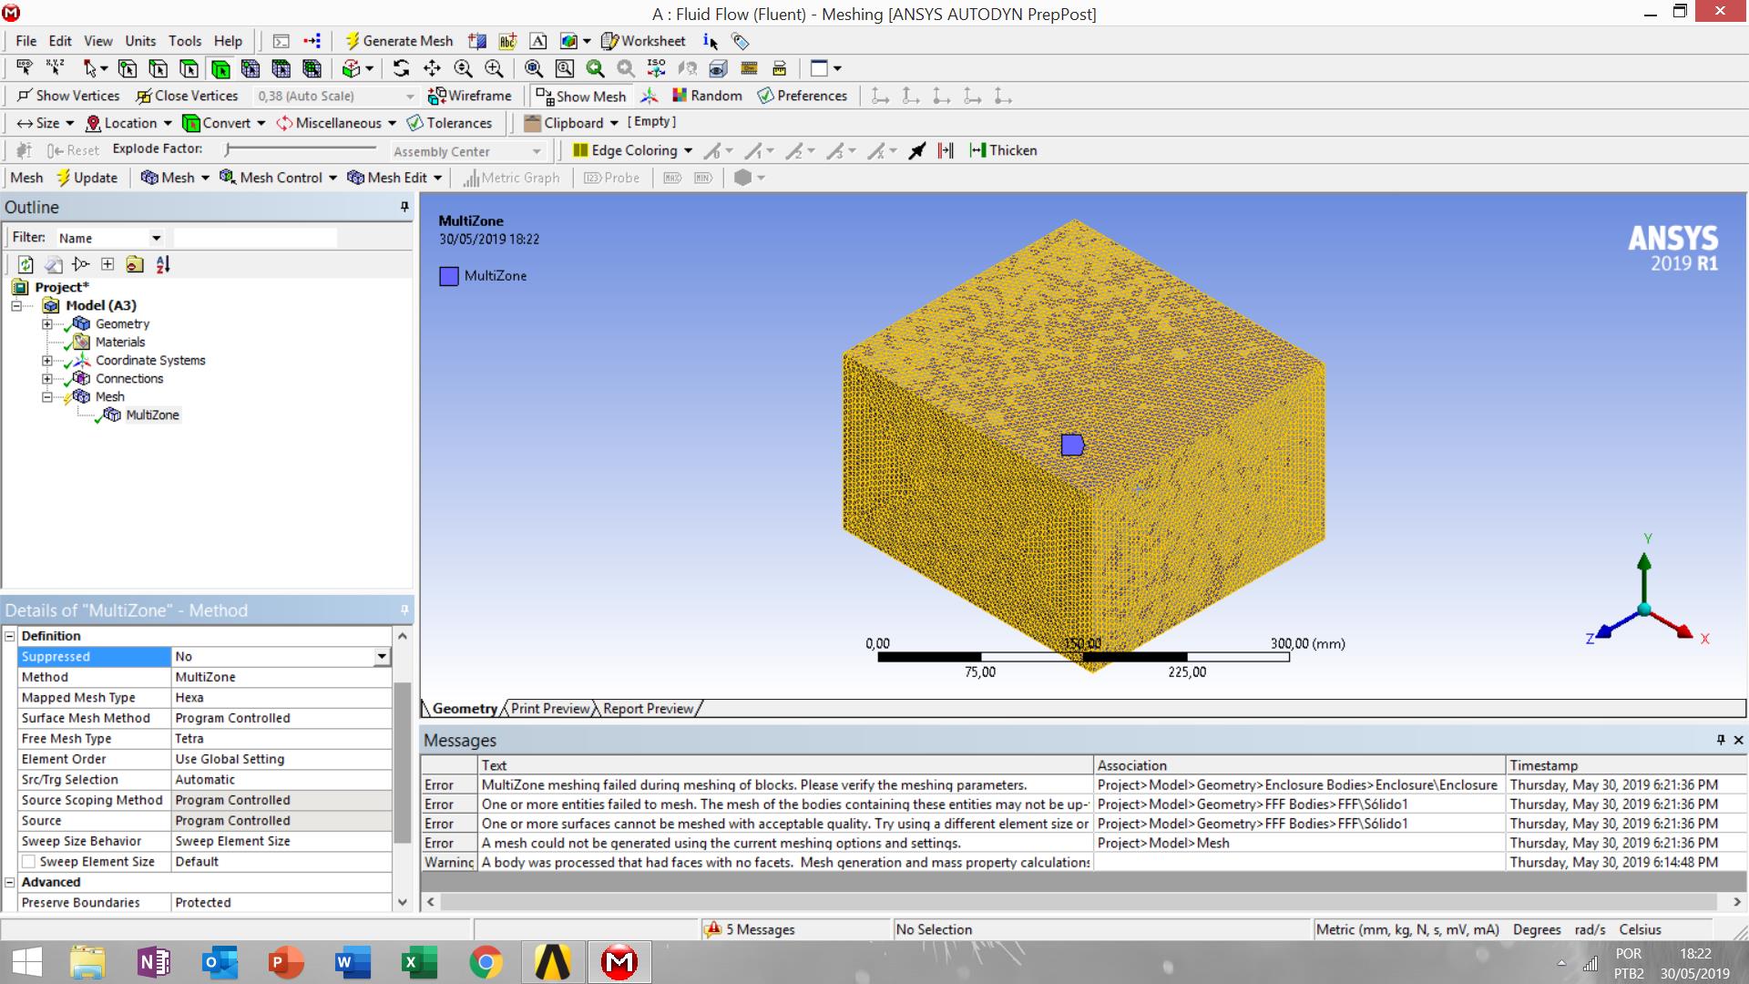
Task: Activate the Body selection filter icon
Action: coord(220,68)
